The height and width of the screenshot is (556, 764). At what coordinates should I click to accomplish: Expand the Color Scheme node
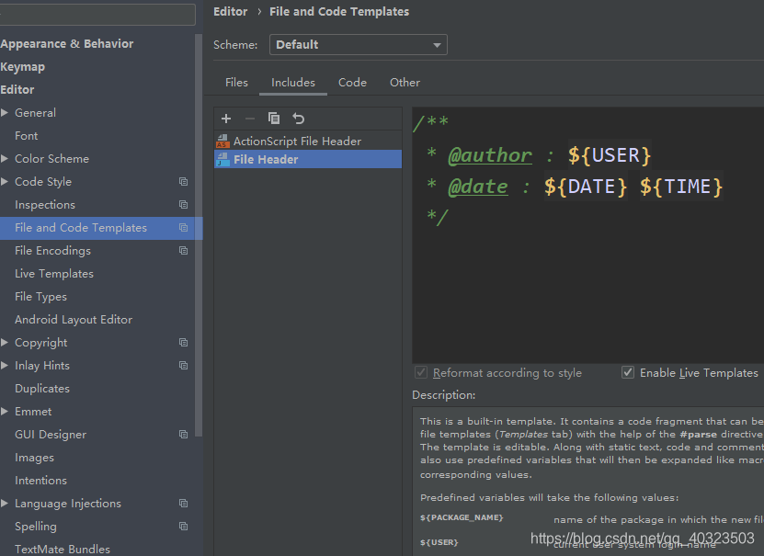[x=5, y=158]
